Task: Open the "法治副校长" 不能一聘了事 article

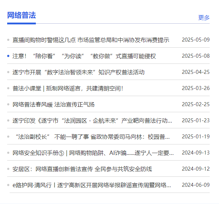Action: [x=92, y=137]
